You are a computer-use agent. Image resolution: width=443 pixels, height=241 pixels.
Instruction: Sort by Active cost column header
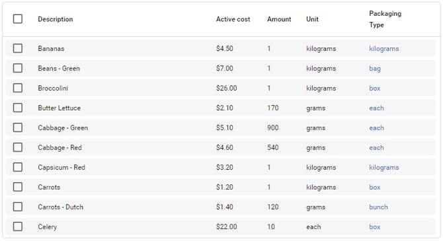pos(233,19)
